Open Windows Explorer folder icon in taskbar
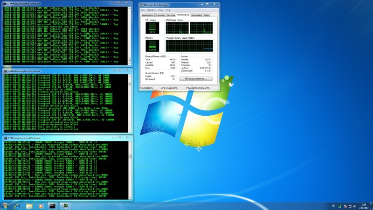Viewport: 373px width, 210px height. pyautogui.click(x=29, y=206)
